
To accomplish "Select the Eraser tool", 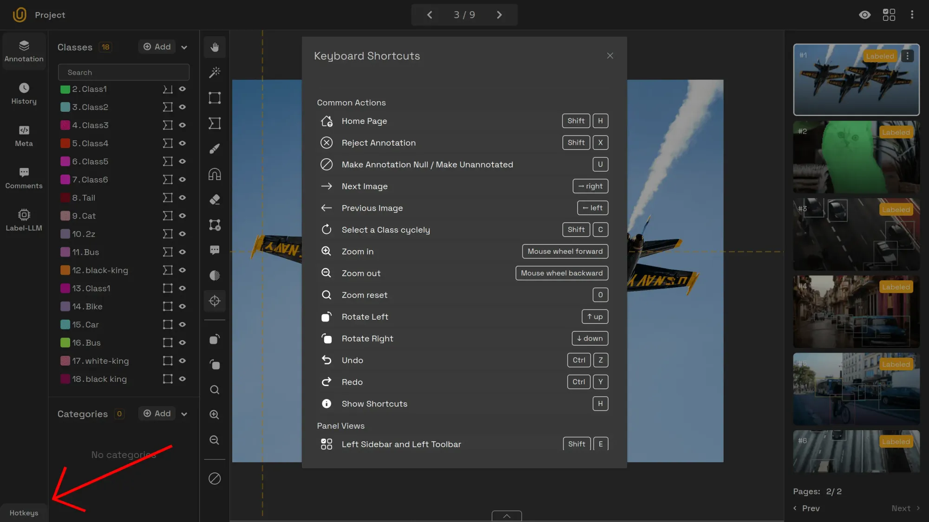I will pos(215,200).
